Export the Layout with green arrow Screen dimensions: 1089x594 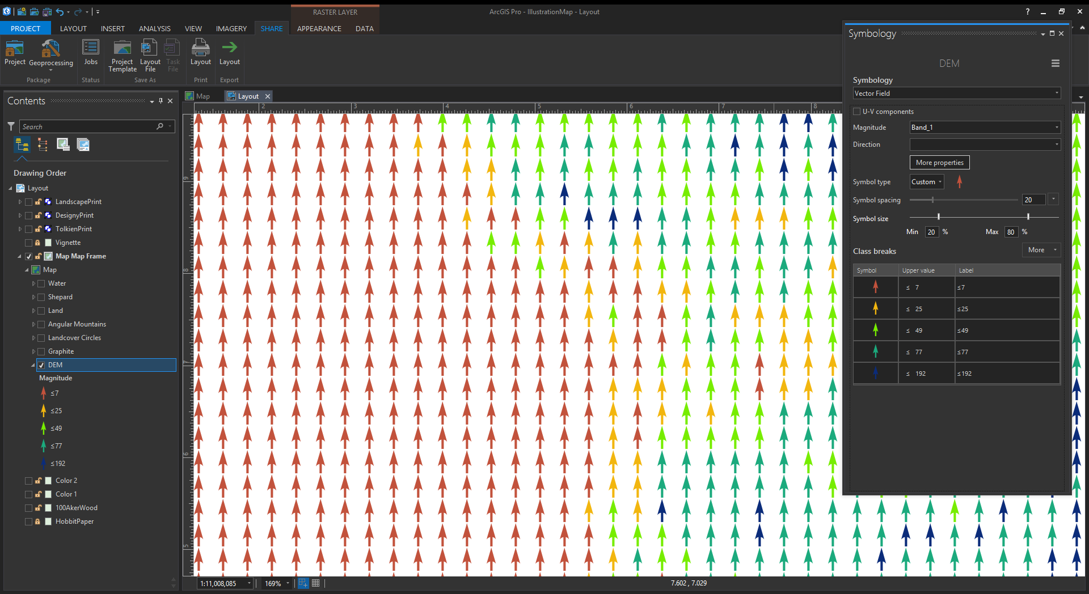pyautogui.click(x=230, y=53)
